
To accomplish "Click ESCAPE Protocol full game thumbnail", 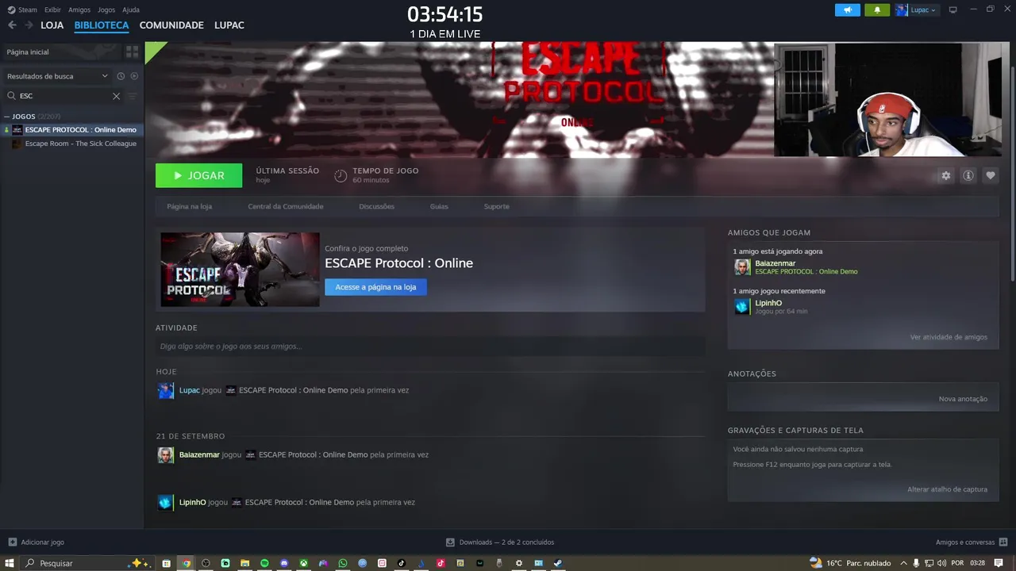I will tap(240, 270).
